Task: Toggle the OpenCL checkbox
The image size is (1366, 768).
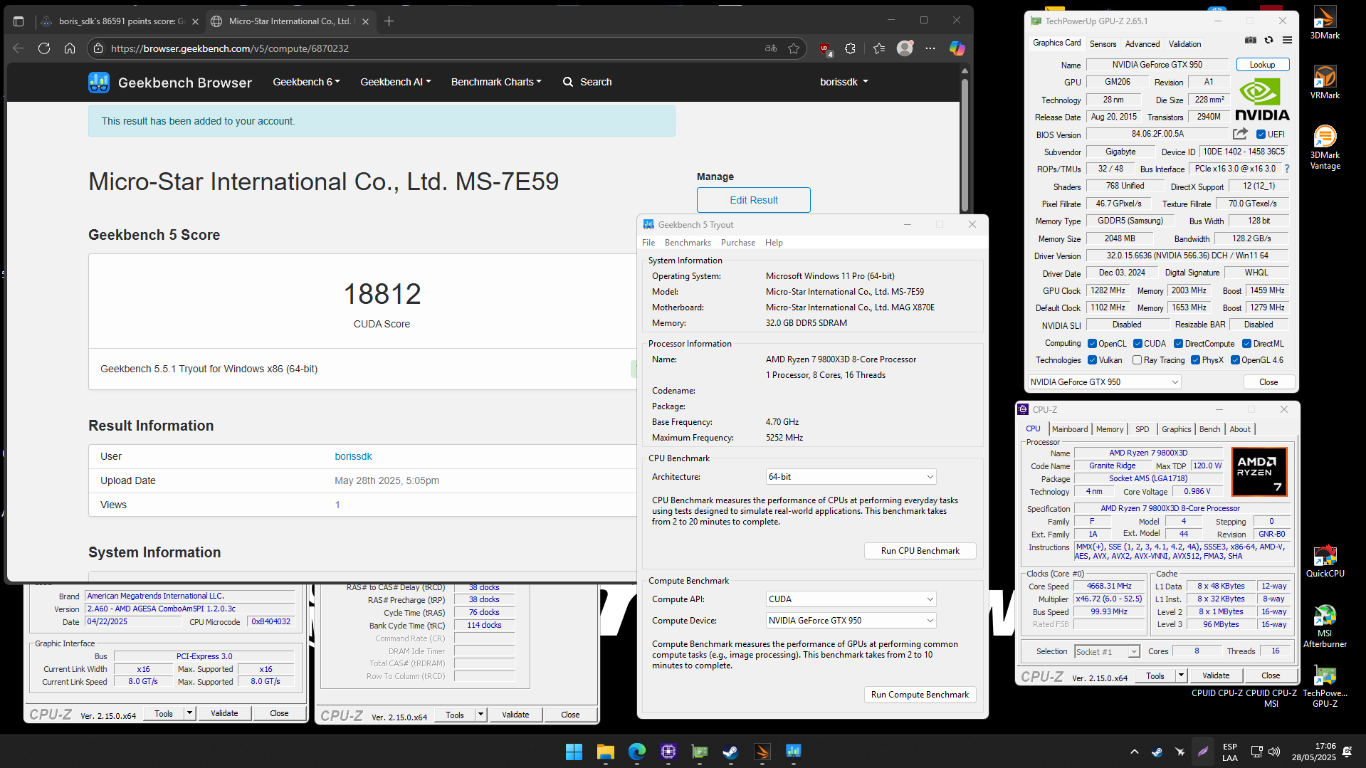Action: tap(1092, 344)
